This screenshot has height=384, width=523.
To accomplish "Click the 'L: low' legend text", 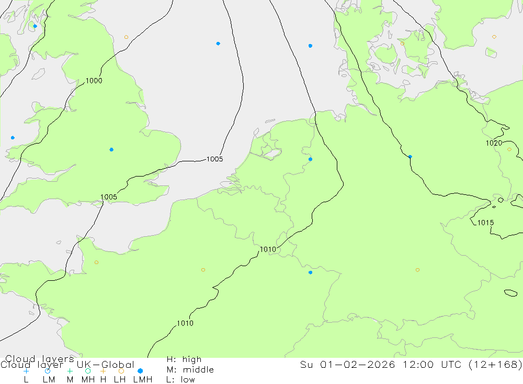I will click(180, 380).
